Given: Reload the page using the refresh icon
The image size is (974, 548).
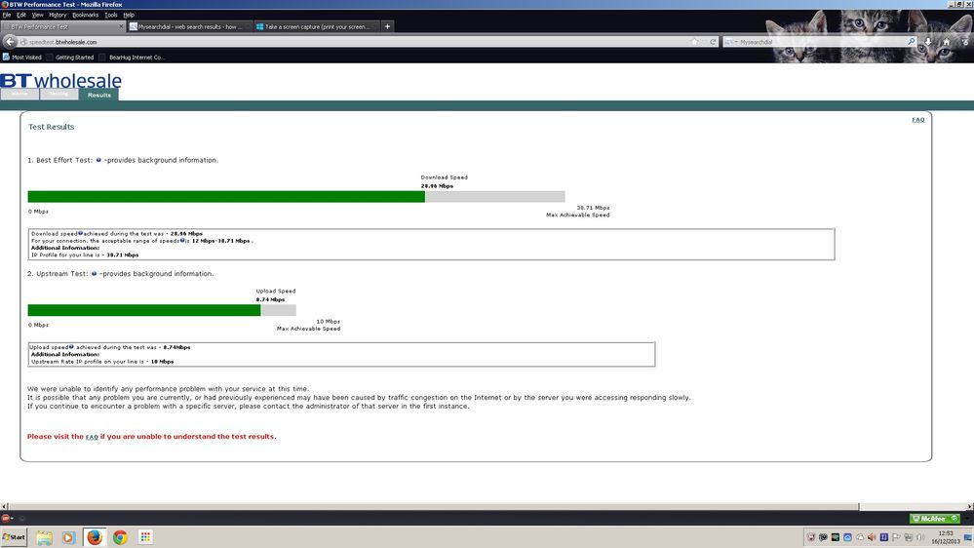Looking at the screenshot, I should tap(713, 42).
